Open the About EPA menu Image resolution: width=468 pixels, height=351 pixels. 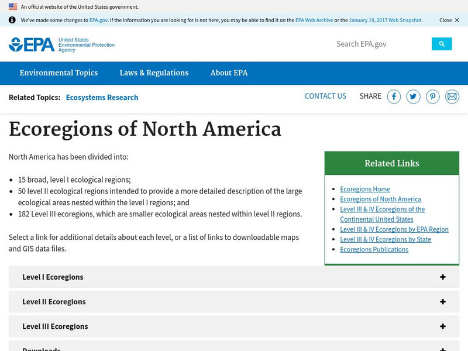pos(229,73)
